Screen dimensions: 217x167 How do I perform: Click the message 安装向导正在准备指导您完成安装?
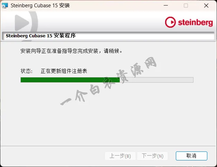coord(59,51)
